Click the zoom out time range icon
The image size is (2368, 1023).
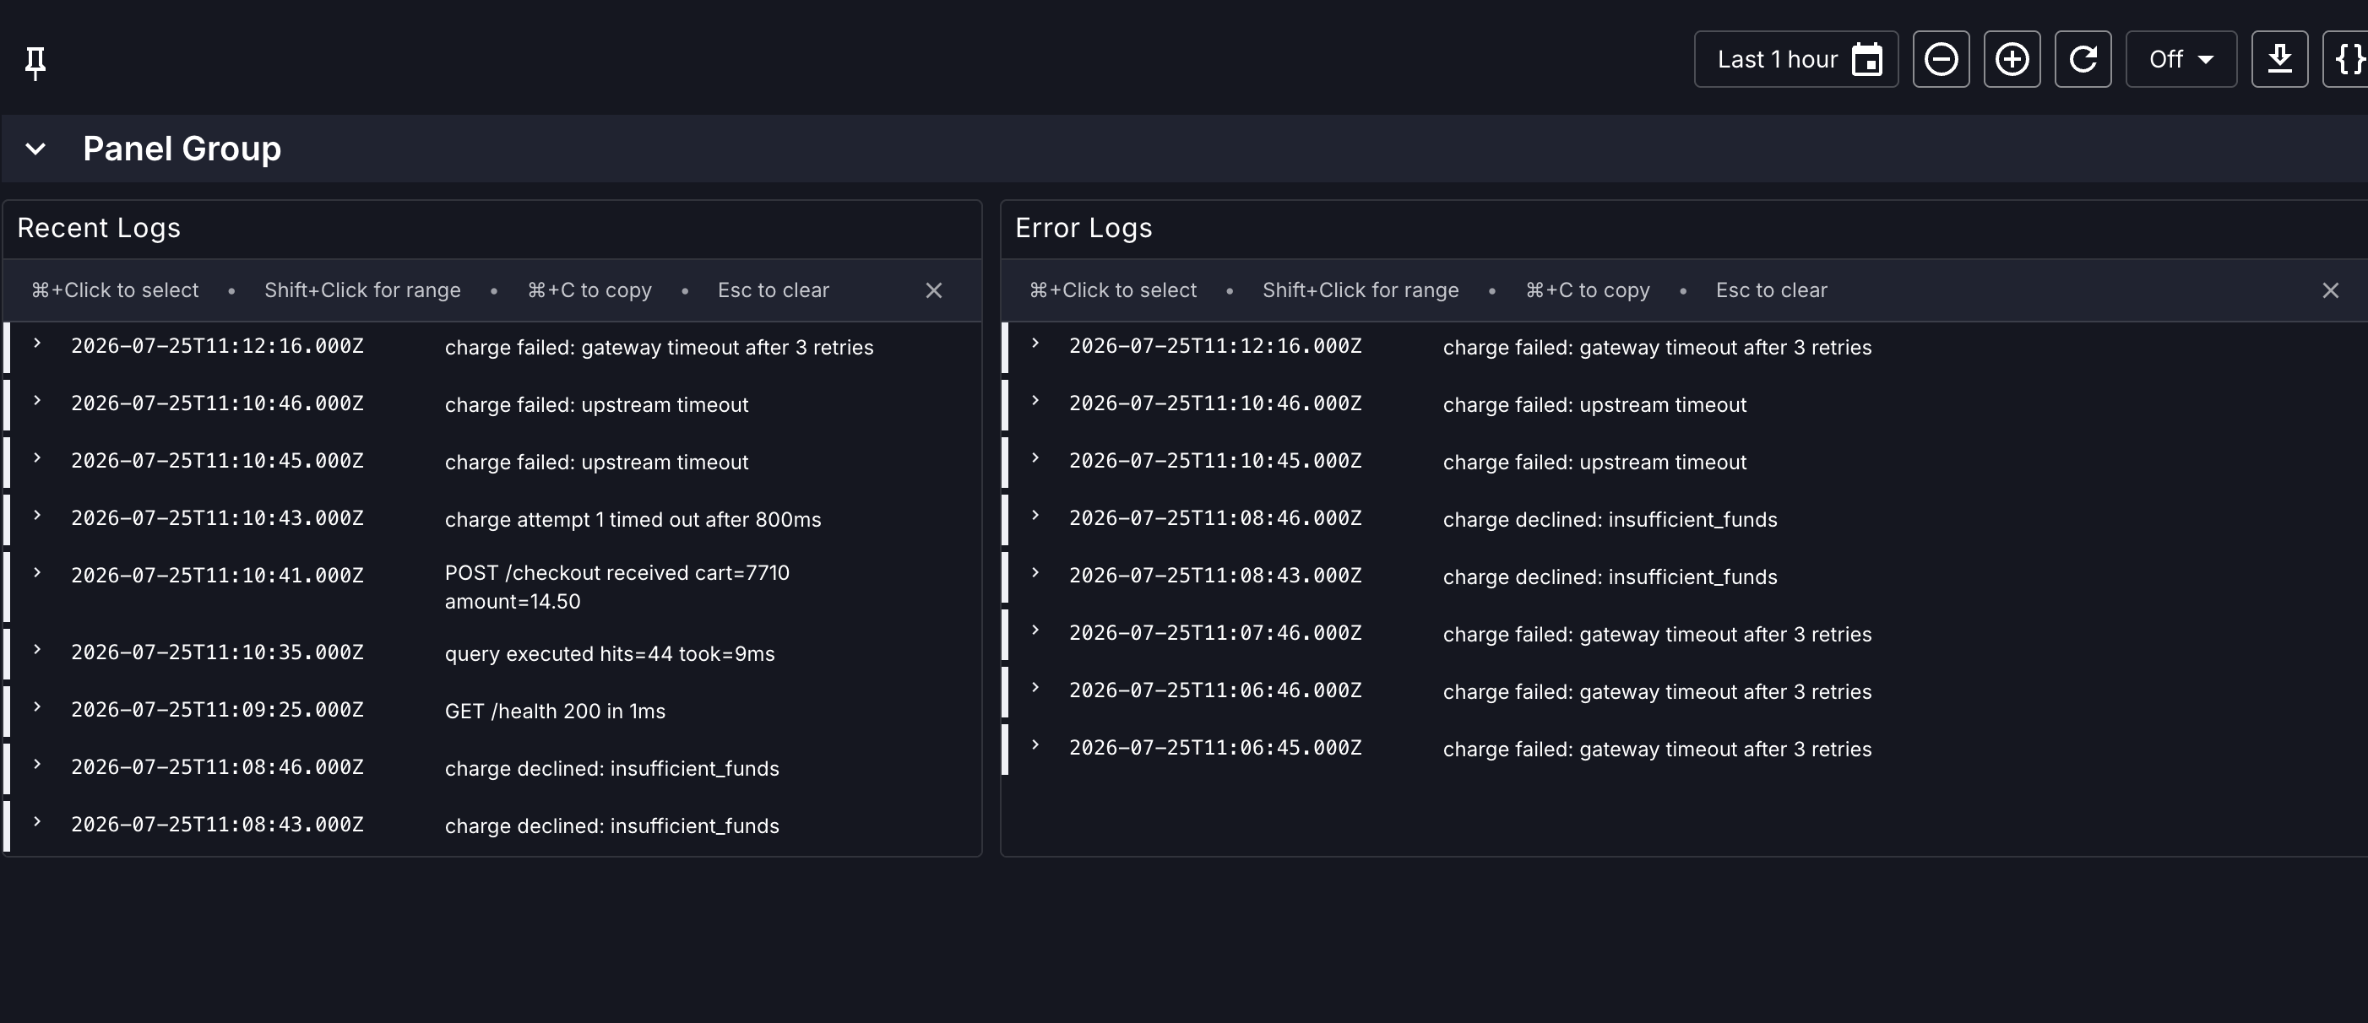pos(1941,60)
